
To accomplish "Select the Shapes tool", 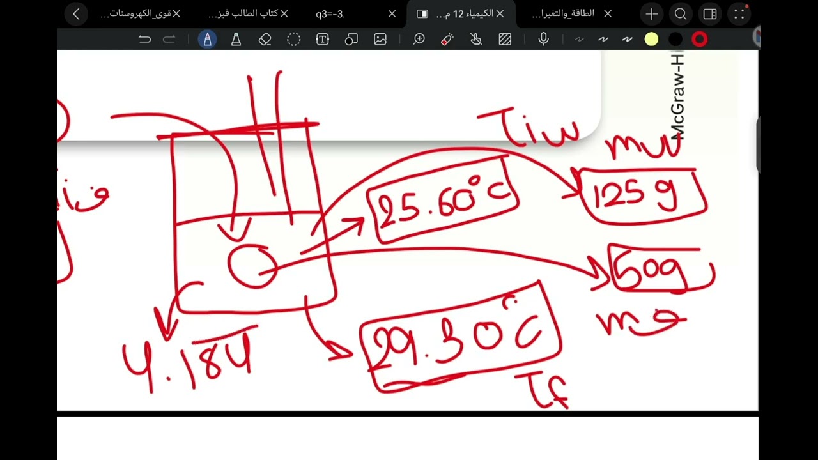I will (351, 40).
